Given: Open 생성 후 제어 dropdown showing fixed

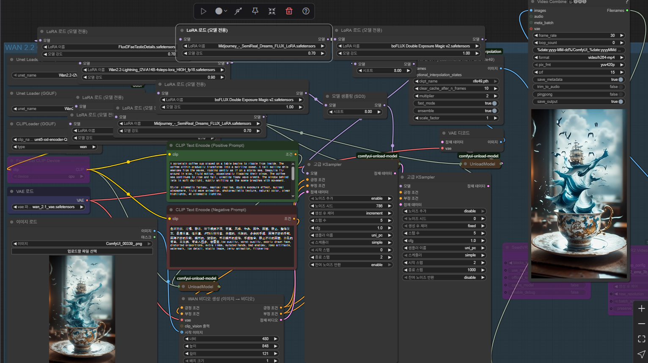Looking at the screenshot, I should pyautogui.click(x=444, y=226).
